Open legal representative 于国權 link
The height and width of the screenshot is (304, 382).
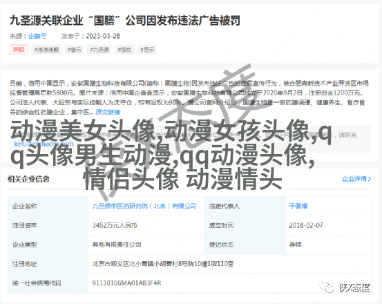pyautogui.click(x=298, y=206)
